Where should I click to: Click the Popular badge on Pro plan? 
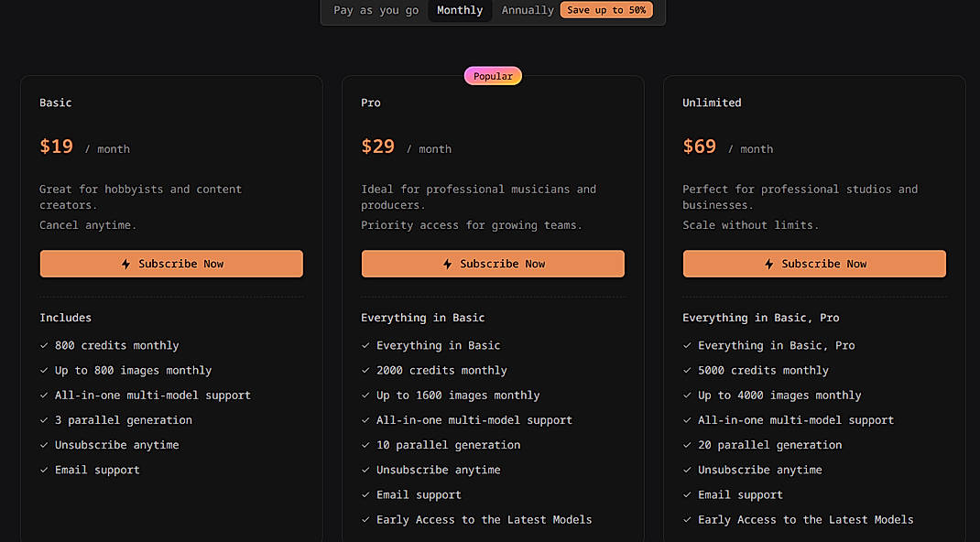[x=493, y=76]
